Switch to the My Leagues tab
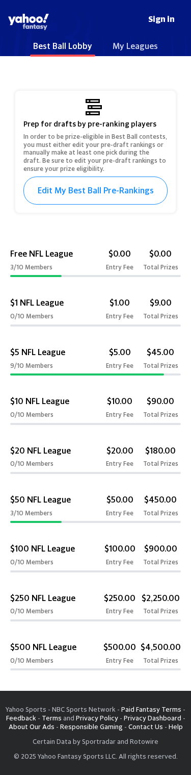 pos(135,46)
